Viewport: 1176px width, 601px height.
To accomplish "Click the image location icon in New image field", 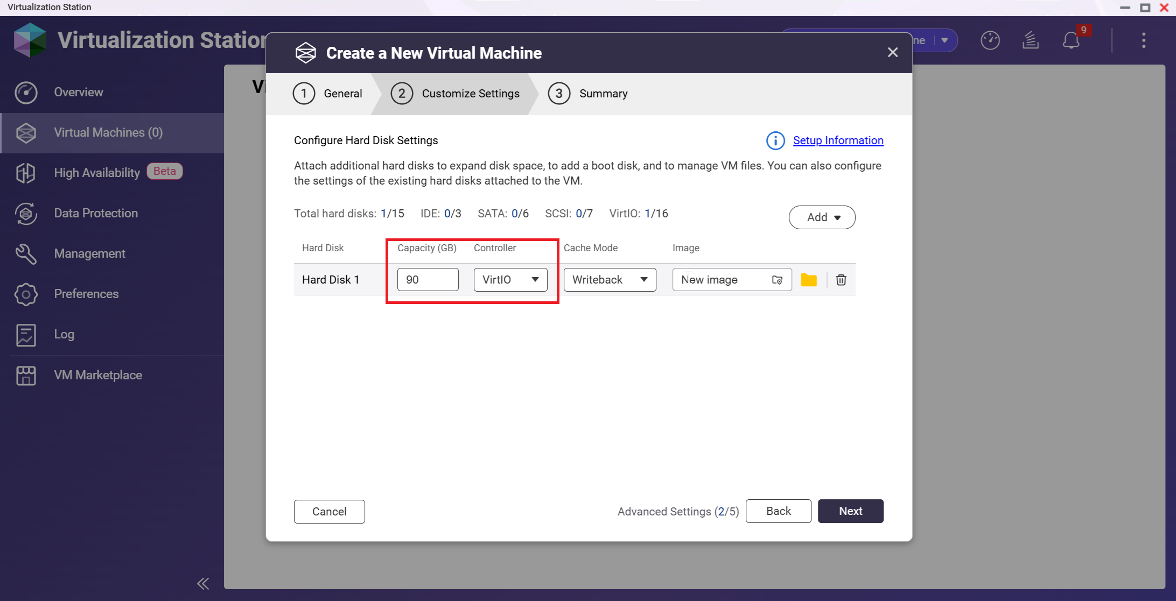I will point(777,280).
